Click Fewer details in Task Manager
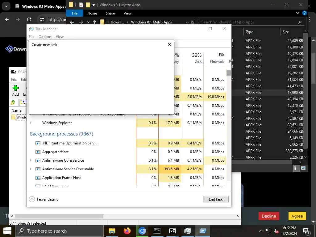 44,199
